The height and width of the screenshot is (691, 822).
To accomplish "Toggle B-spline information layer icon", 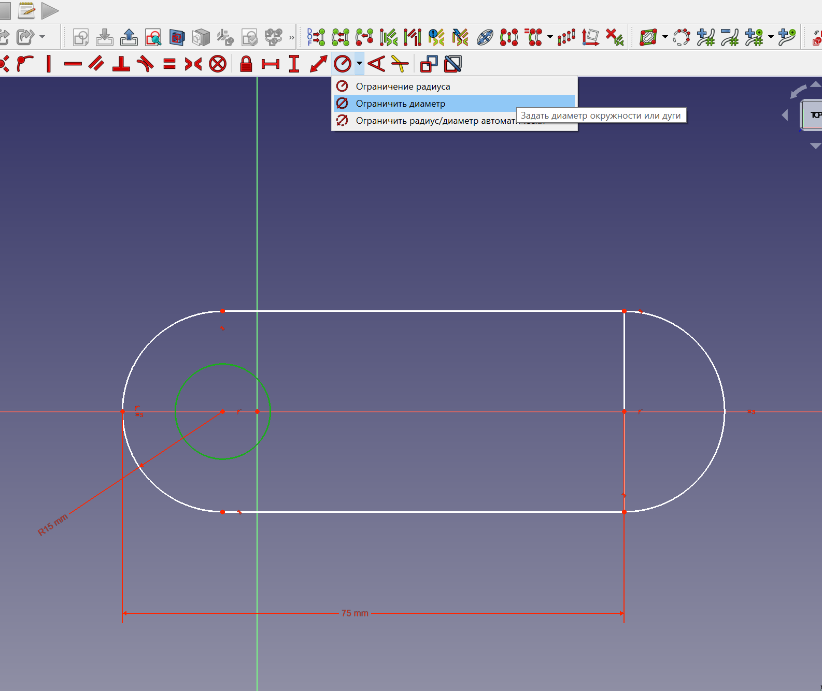I will (648, 37).
